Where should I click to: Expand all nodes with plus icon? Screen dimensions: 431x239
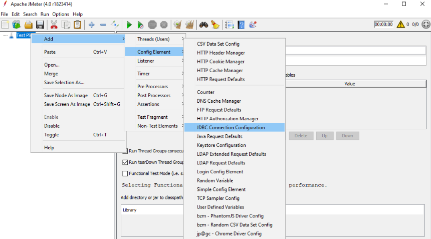tap(92, 25)
